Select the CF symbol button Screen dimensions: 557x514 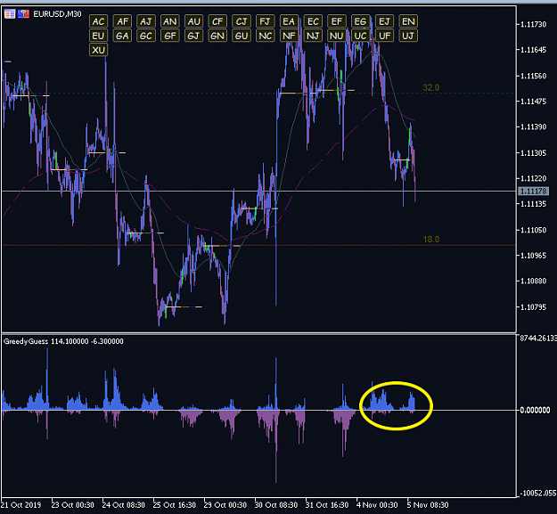(217, 21)
